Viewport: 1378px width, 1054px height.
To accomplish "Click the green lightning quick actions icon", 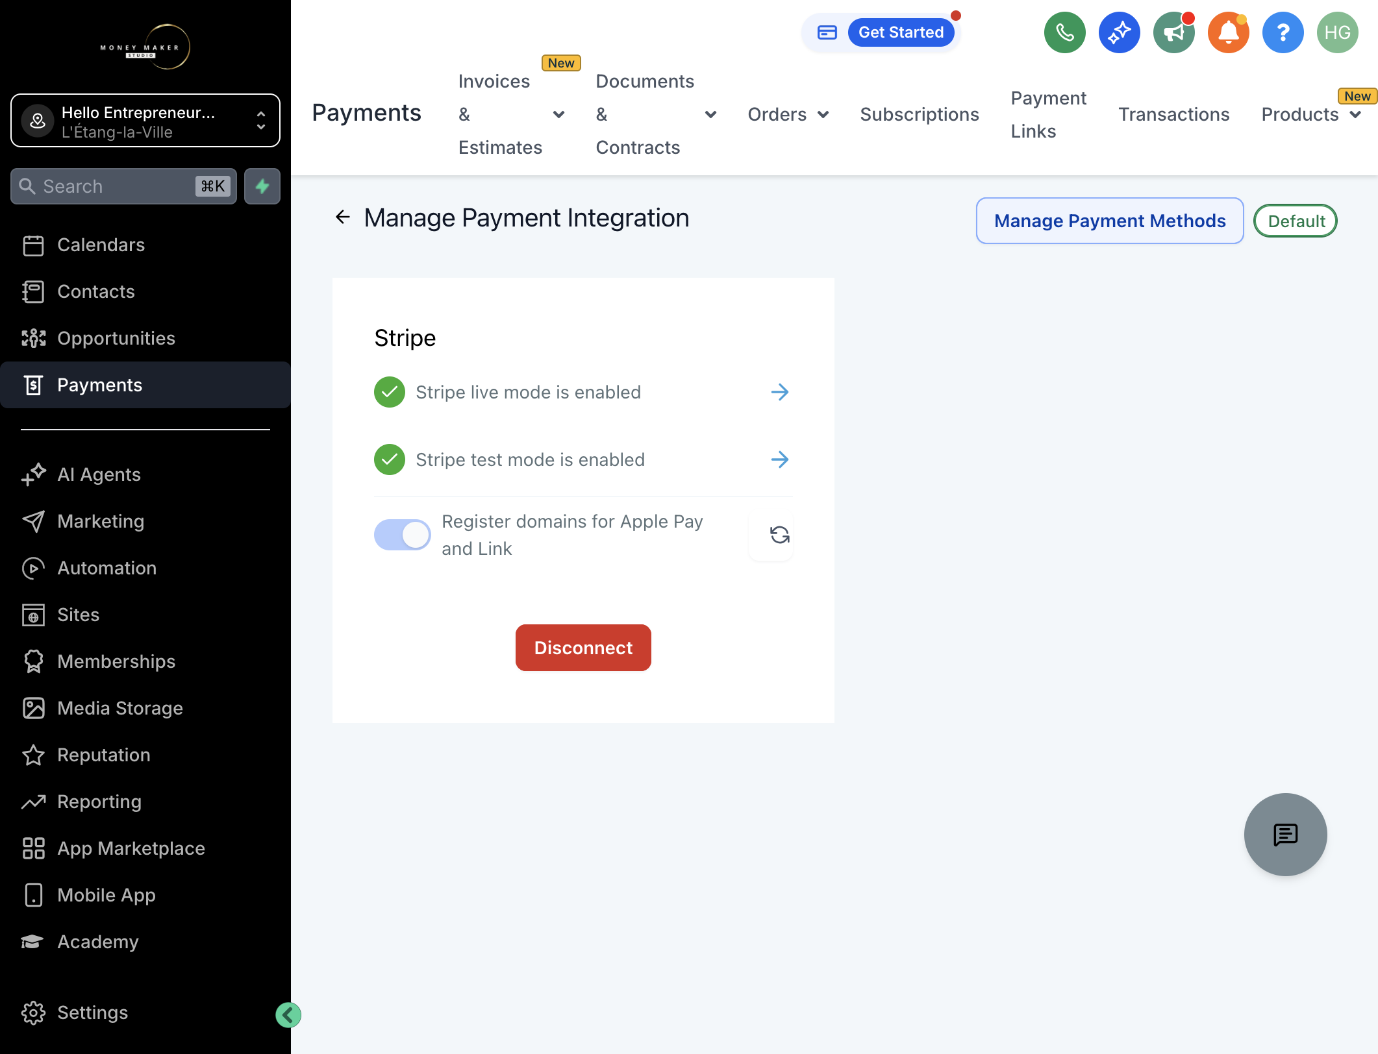I will (262, 186).
